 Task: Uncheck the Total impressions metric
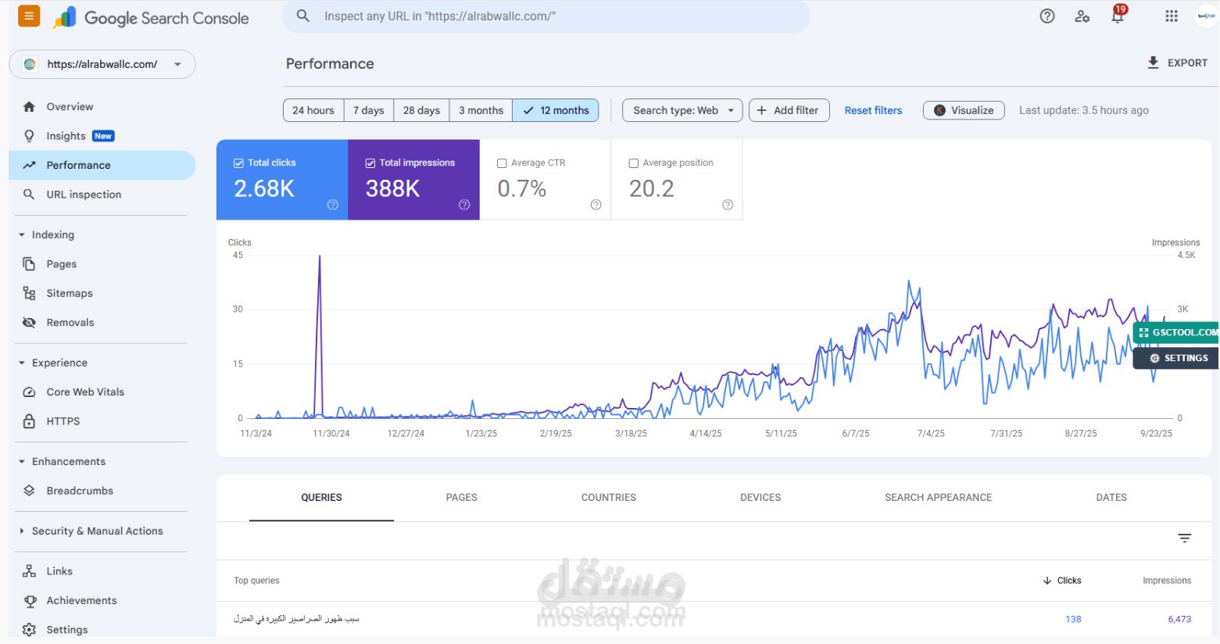click(x=370, y=163)
